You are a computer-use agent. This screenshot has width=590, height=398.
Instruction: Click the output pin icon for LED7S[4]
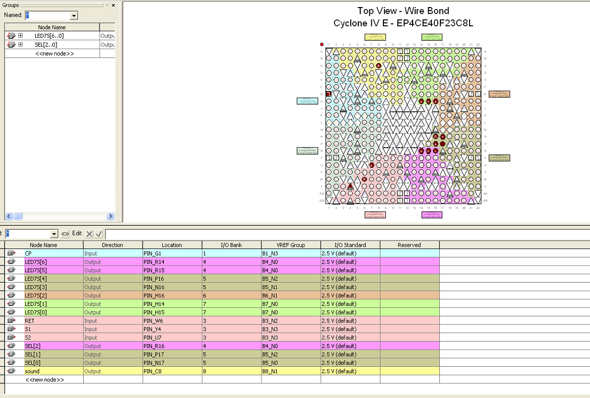tap(11, 279)
